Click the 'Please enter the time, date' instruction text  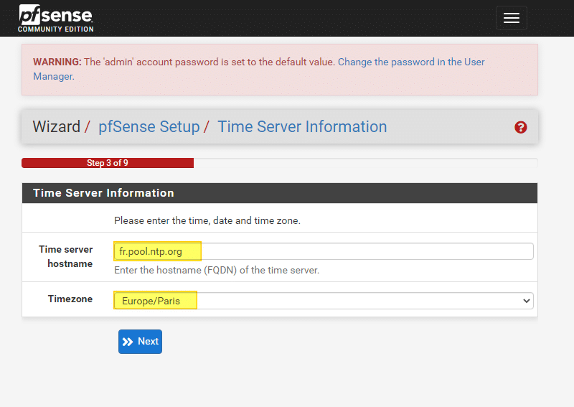click(x=207, y=220)
